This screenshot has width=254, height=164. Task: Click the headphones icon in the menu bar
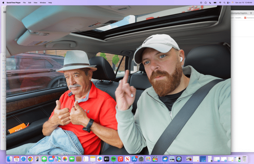(x=206, y=3)
